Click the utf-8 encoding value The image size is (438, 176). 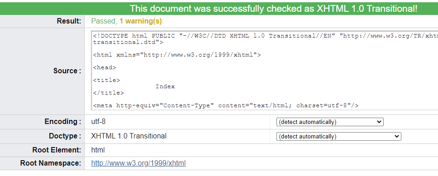coord(98,122)
